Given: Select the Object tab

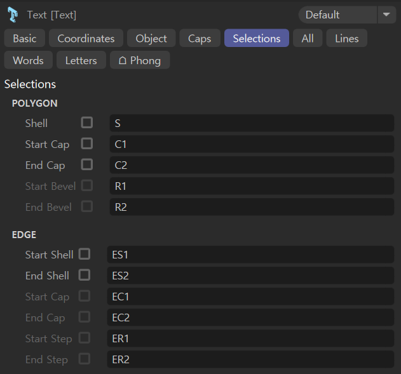Looking at the screenshot, I should coord(151,39).
